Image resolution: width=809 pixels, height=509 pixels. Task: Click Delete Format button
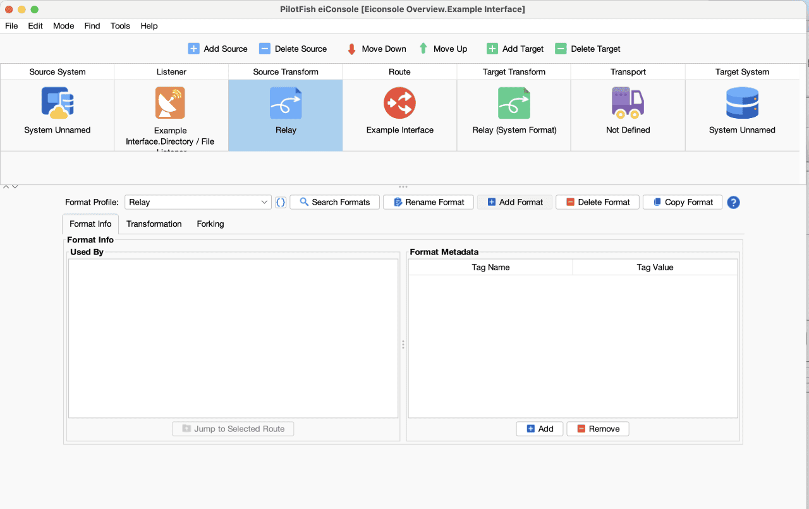[x=597, y=202]
